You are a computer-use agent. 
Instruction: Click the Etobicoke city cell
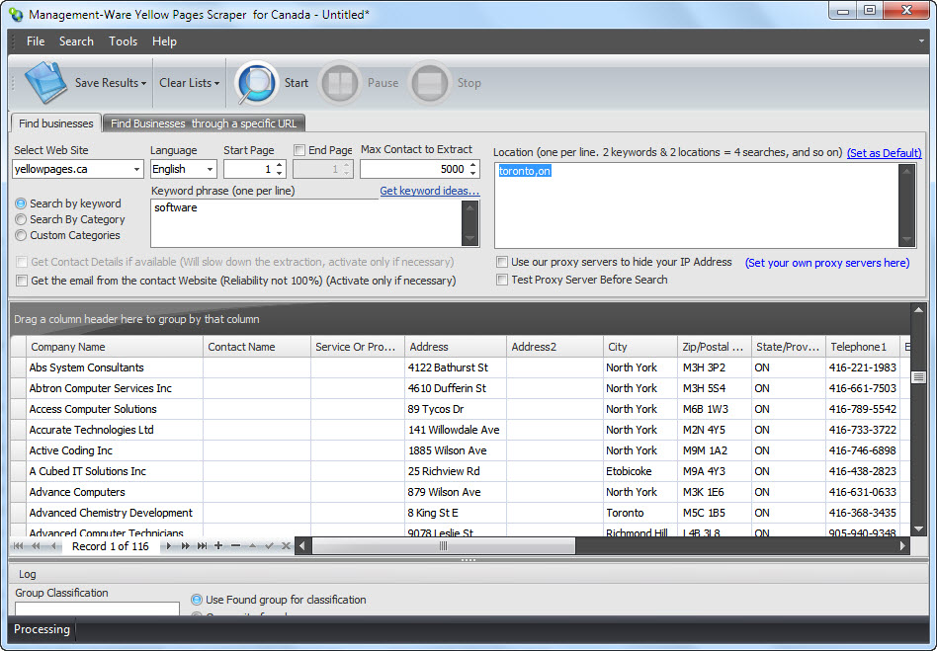(640, 471)
